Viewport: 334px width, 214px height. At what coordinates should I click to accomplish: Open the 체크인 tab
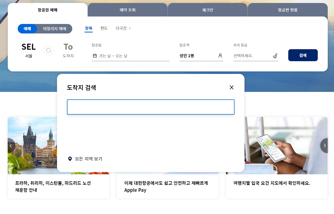coord(207,10)
